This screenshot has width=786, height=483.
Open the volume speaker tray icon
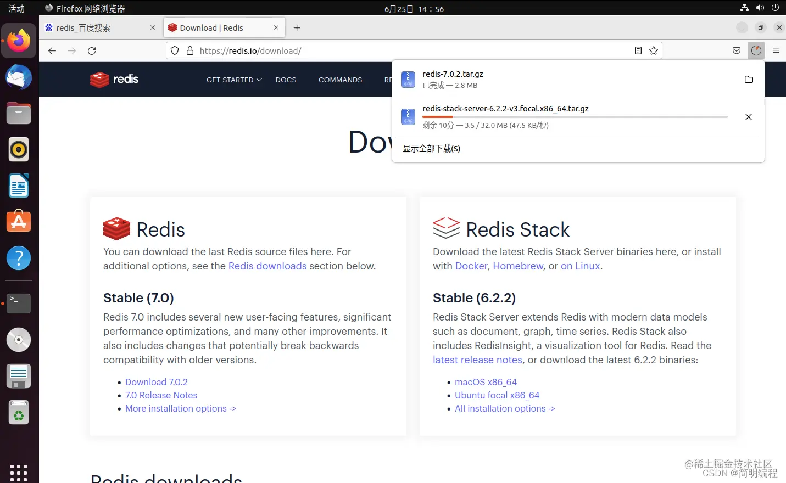point(760,8)
